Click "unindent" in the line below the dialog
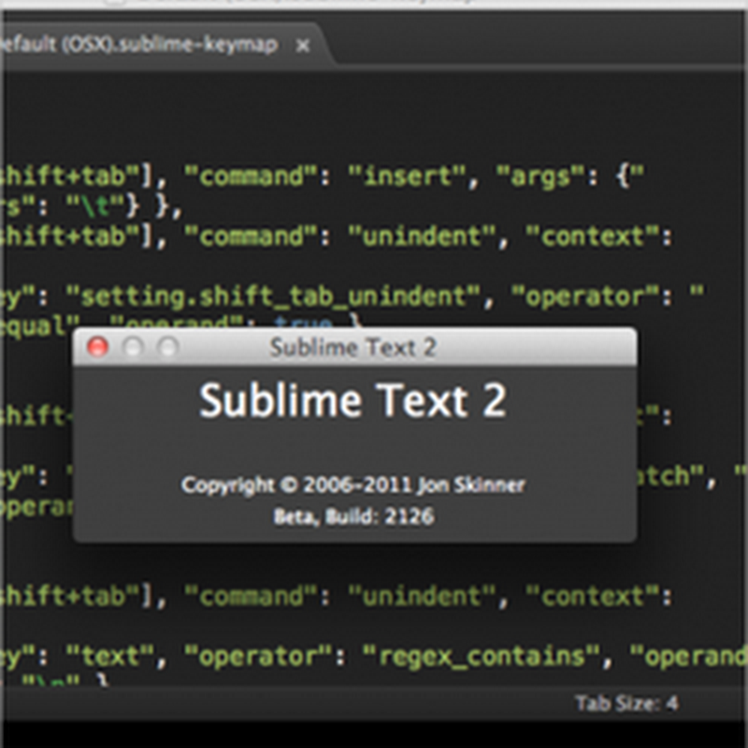 click(422, 597)
